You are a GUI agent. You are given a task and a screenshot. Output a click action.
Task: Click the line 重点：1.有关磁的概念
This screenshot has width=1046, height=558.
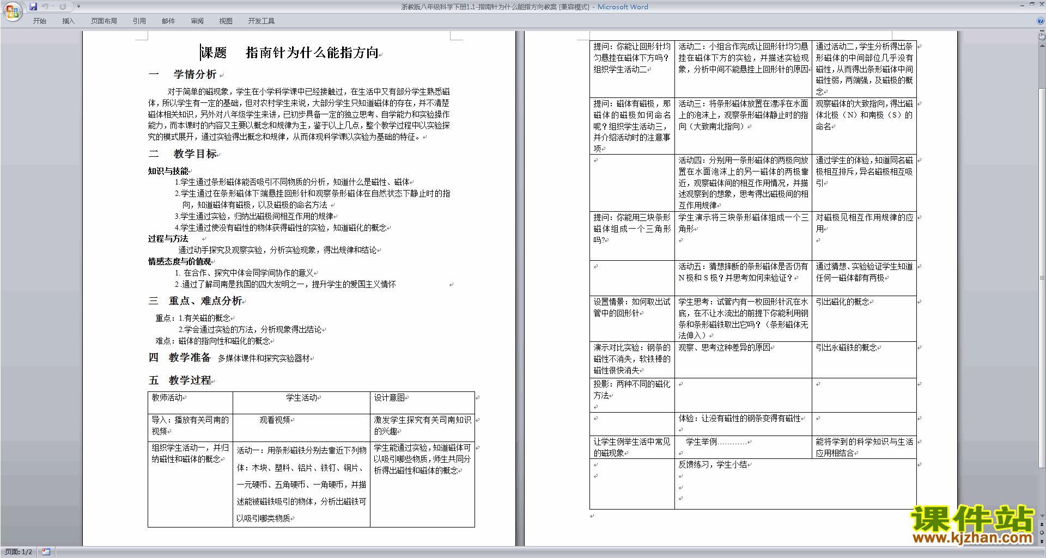pos(193,318)
